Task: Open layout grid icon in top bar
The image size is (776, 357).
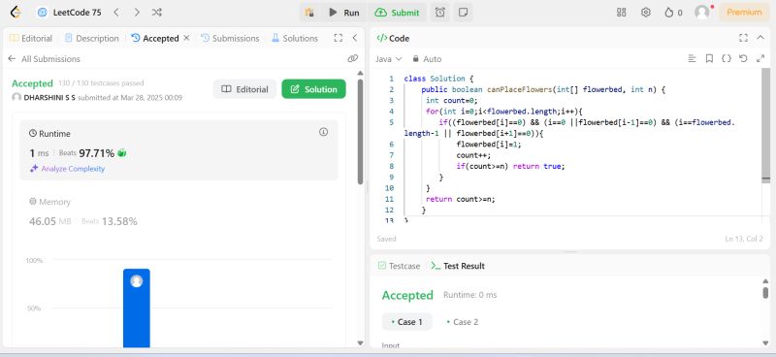Action: tap(622, 13)
